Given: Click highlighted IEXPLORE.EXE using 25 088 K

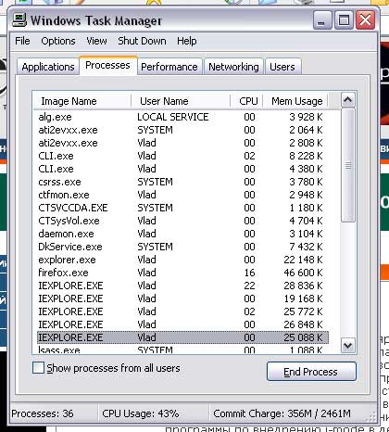Looking at the screenshot, I should [x=182, y=337].
